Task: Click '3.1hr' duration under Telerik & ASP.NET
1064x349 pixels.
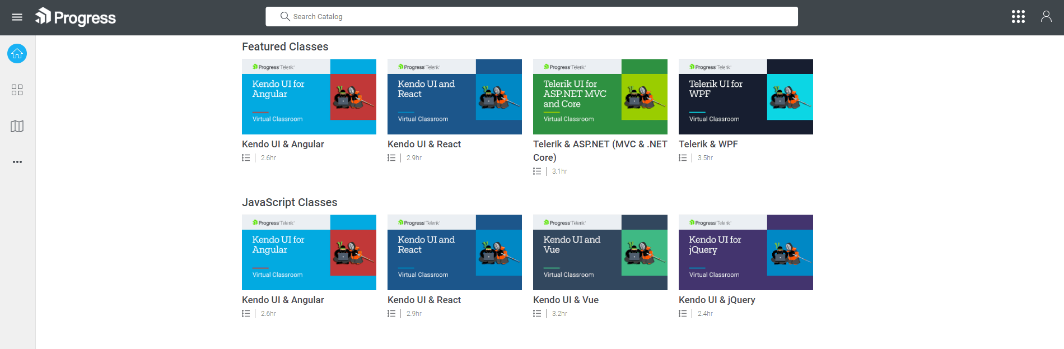Action: coord(559,171)
